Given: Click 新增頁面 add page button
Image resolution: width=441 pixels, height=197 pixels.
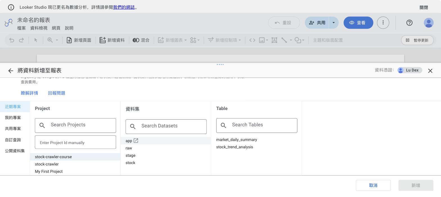Looking at the screenshot, I should coord(79,40).
